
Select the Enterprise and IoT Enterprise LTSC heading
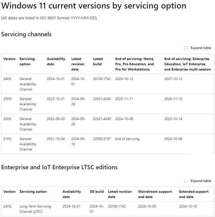[59, 167]
